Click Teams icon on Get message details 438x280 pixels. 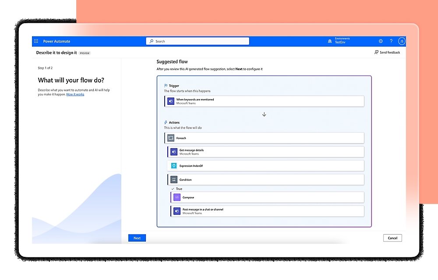click(174, 152)
